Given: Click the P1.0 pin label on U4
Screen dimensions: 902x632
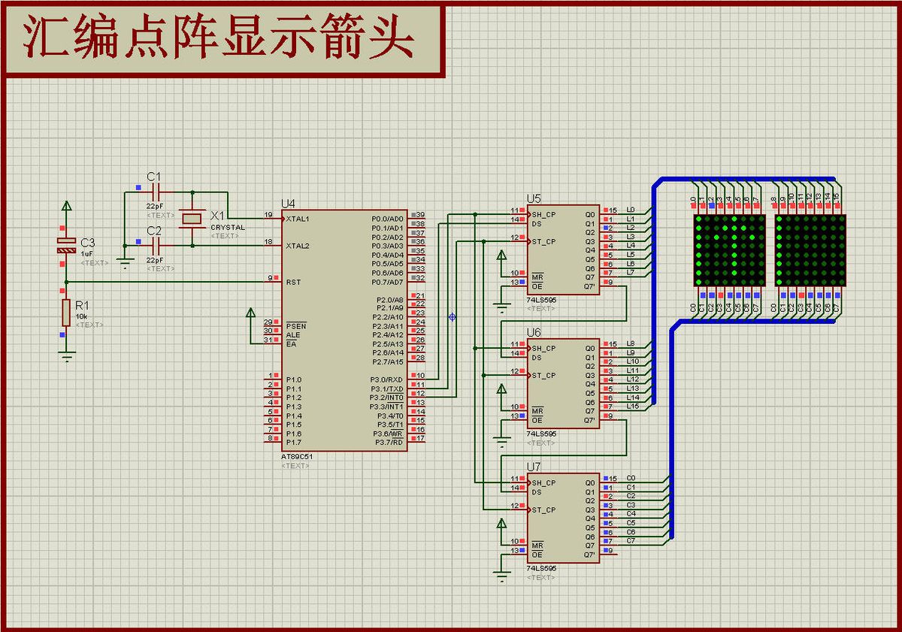Looking at the screenshot, I should [x=293, y=380].
